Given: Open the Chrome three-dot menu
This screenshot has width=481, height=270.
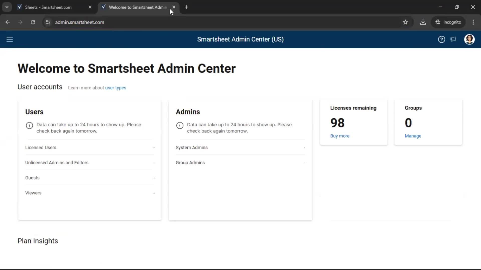Looking at the screenshot, I should tap(473, 22).
